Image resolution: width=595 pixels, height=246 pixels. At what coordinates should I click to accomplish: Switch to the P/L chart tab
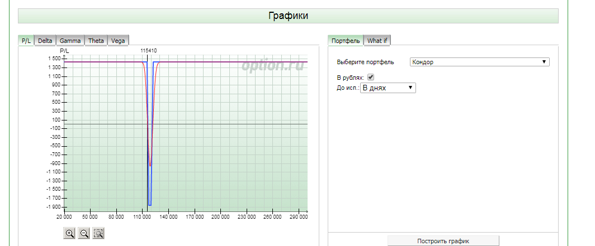tap(26, 41)
